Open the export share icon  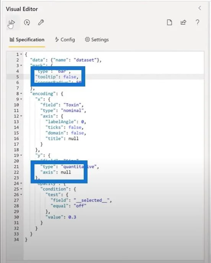pos(183,22)
